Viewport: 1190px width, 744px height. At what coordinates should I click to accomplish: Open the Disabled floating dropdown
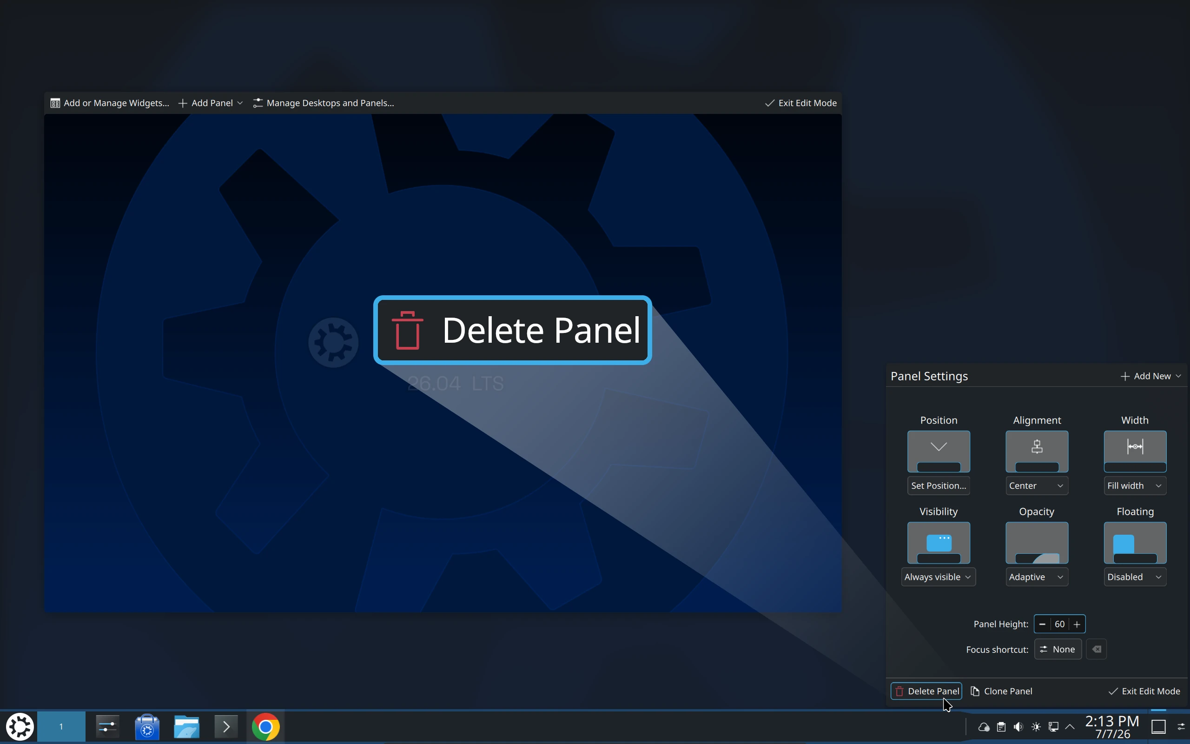(1134, 577)
